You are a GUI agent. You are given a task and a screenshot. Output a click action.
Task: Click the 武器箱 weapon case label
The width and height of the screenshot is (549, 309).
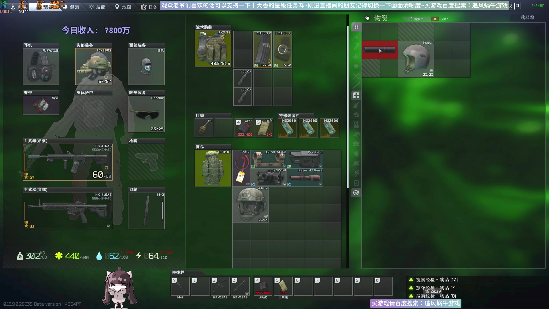pyautogui.click(x=527, y=18)
